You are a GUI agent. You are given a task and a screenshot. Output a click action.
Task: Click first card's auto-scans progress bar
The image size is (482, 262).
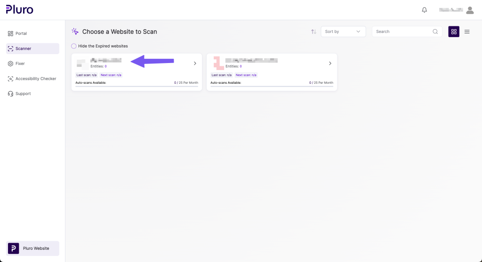(137, 87)
